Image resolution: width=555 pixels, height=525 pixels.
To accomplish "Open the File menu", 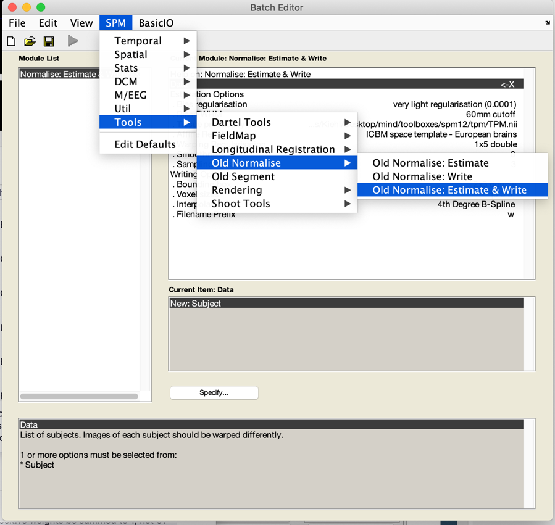I will (17, 23).
